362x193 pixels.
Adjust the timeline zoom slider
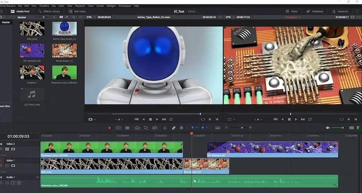coord(242,128)
